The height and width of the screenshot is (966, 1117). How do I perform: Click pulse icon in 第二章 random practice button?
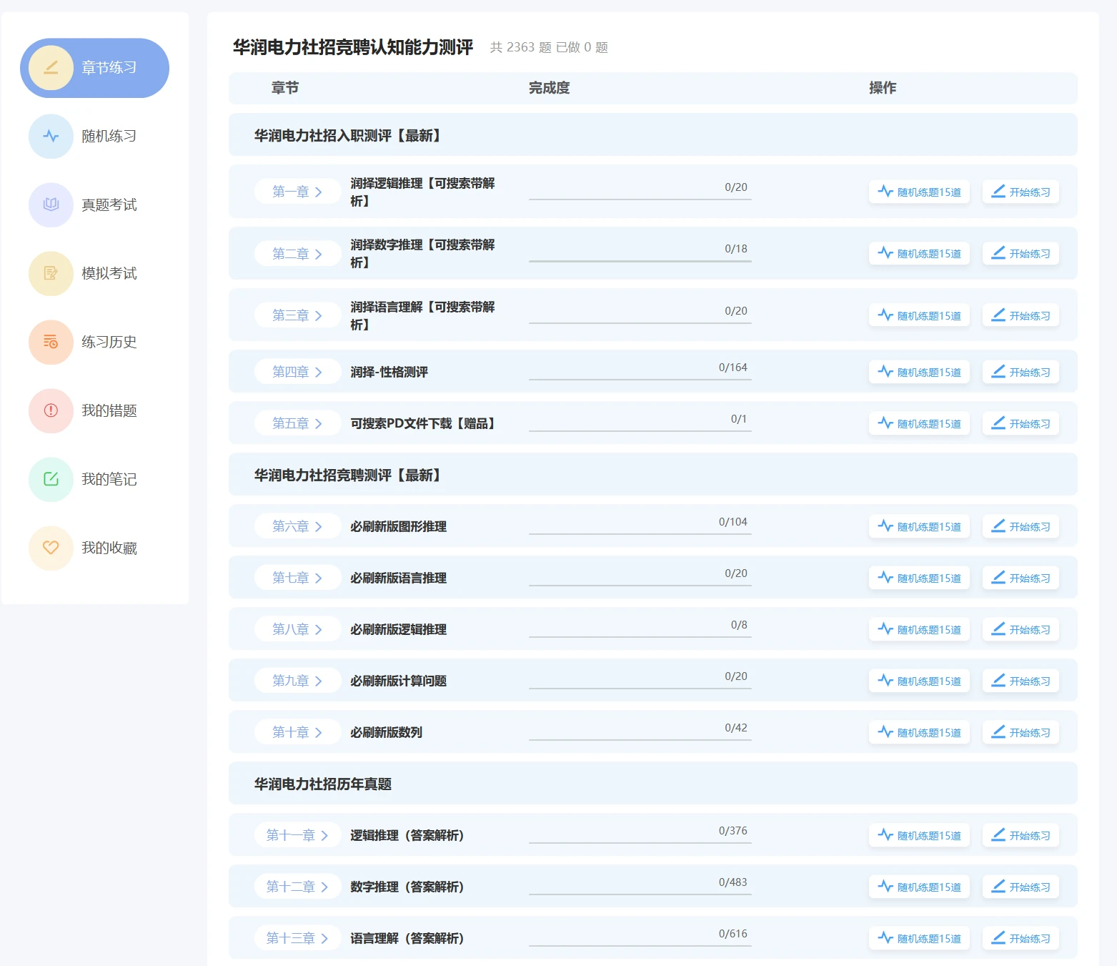pos(885,252)
